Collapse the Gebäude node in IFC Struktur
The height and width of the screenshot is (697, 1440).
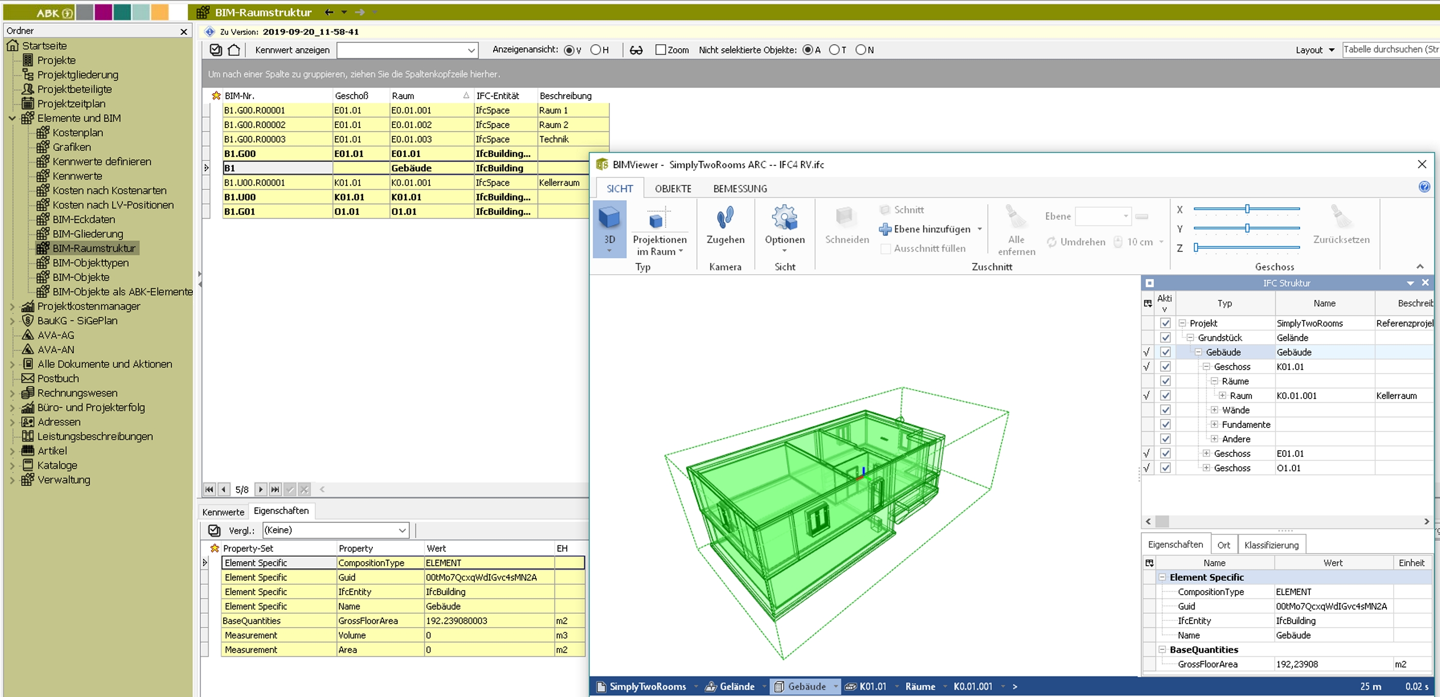coord(1198,352)
